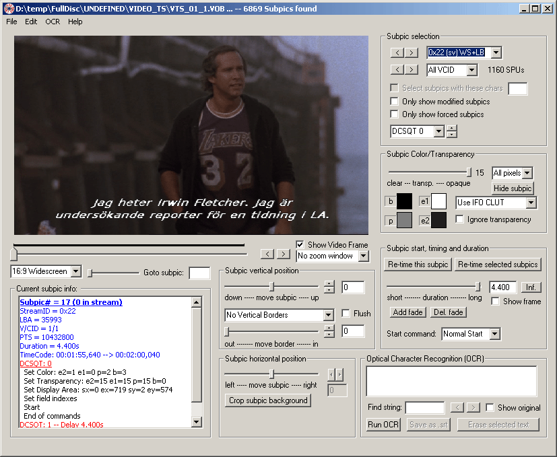This screenshot has height=457, width=557.
Task: Click the application icon in title bar
Action: tap(9, 9)
